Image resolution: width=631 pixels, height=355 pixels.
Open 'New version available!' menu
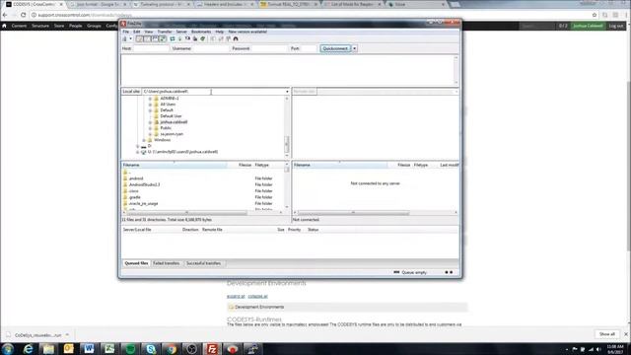247,32
